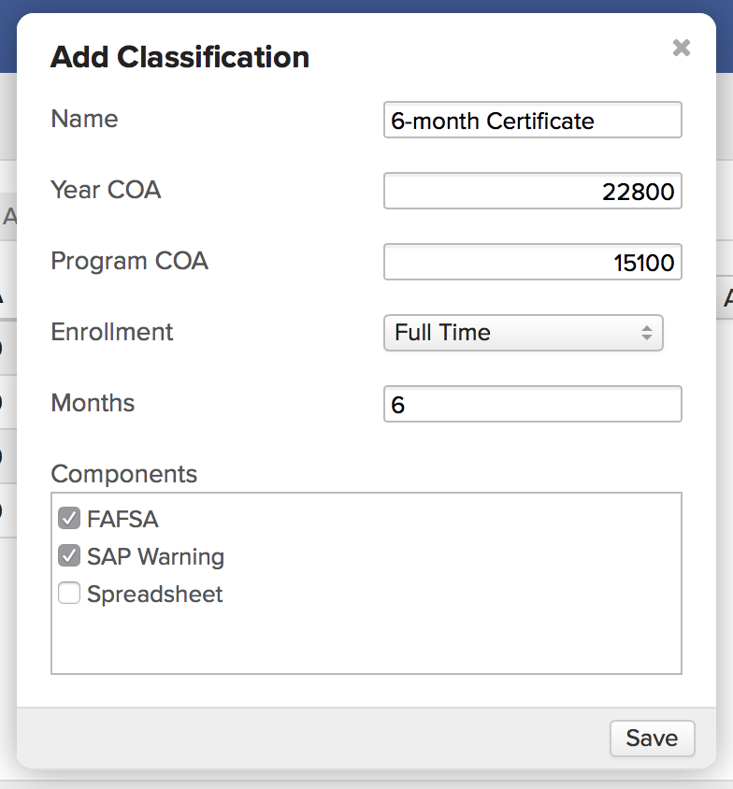The height and width of the screenshot is (789, 733).
Task: Click the Name field label
Action: [x=84, y=119]
